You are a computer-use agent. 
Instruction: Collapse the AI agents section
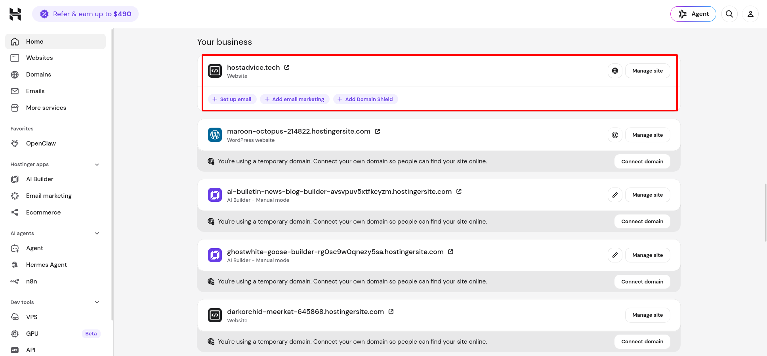click(x=97, y=234)
